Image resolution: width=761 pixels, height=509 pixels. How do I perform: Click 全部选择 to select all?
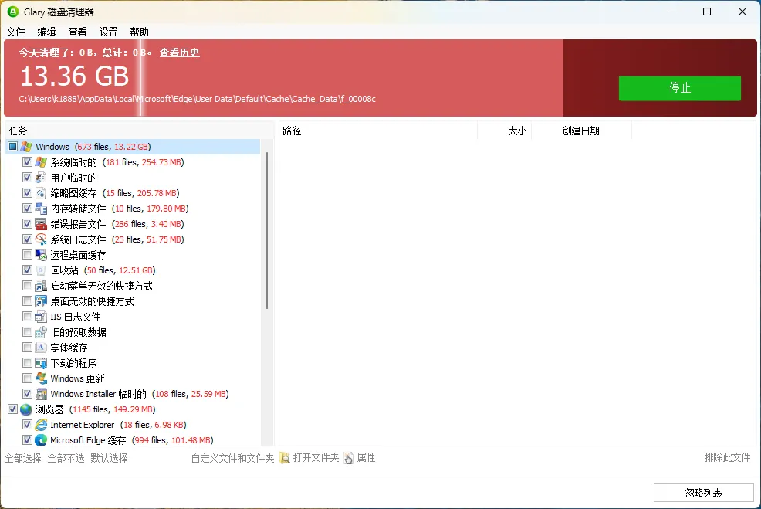[23, 458]
